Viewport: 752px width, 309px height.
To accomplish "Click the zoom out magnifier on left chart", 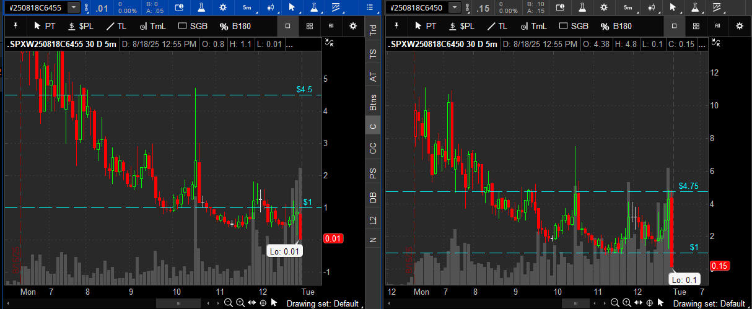I will [229, 303].
